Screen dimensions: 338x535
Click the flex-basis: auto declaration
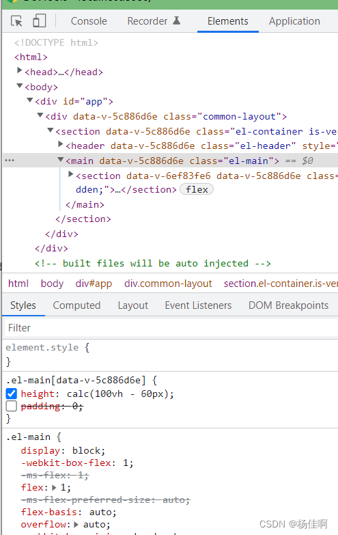point(68,512)
